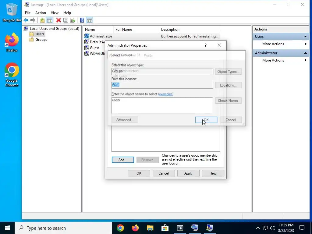Select Local Users and Groups (Local) root node
This screenshot has height=234, width=312.
(51, 28)
